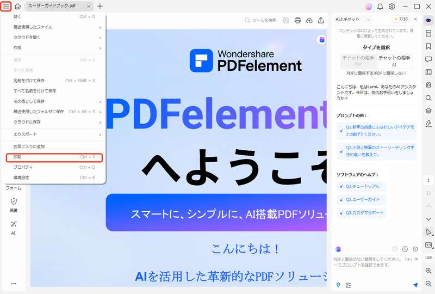435x294 pixels.
Task: Open Q2.ユーザーガイド help link
Action: pyautogui.click(x=361, y=199)
